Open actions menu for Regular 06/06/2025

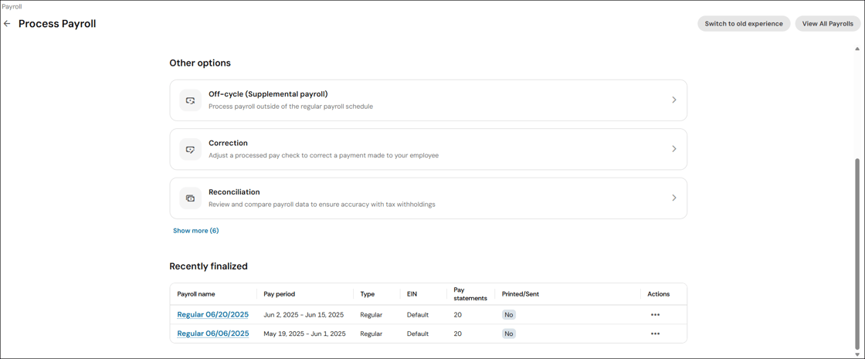(655, 334)
